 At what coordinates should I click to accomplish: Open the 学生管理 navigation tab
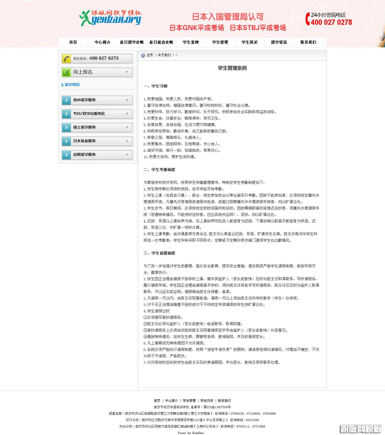[220, 42]
